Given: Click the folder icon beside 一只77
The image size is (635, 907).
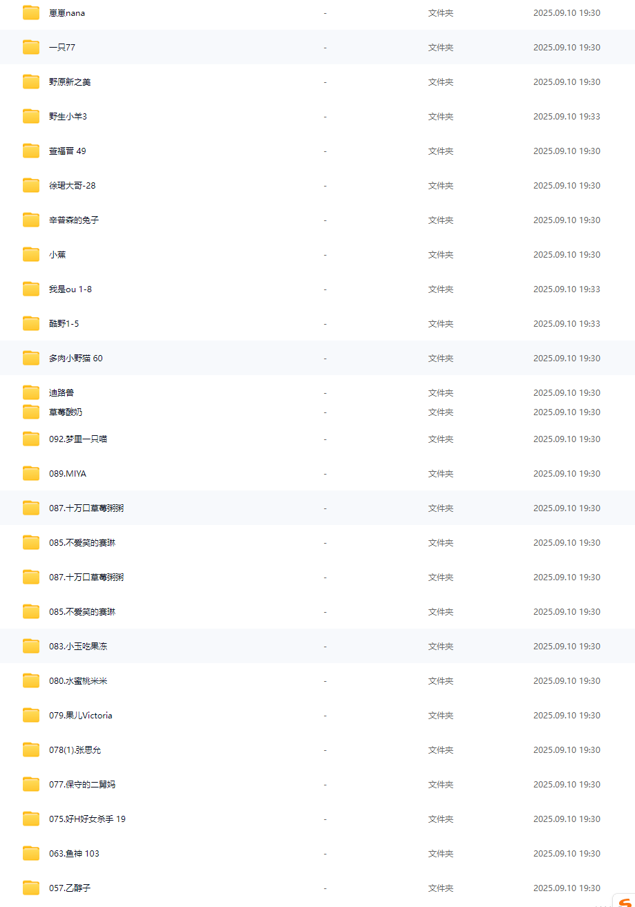Looking at the screenshot, I should (31, 47).
